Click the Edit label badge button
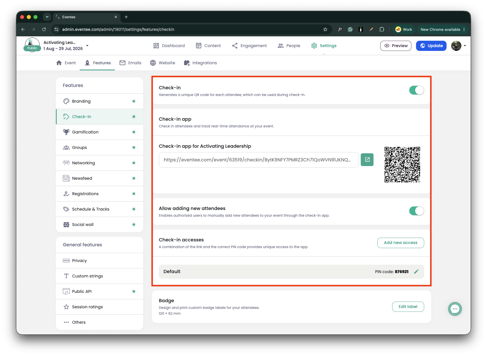487x356 pixels. (x=408, y=307)
